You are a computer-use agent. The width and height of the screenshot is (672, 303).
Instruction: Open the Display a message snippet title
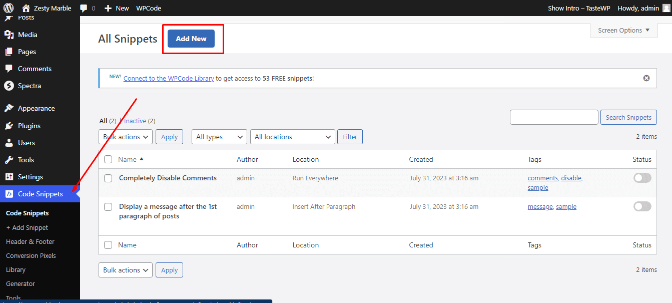168,211
